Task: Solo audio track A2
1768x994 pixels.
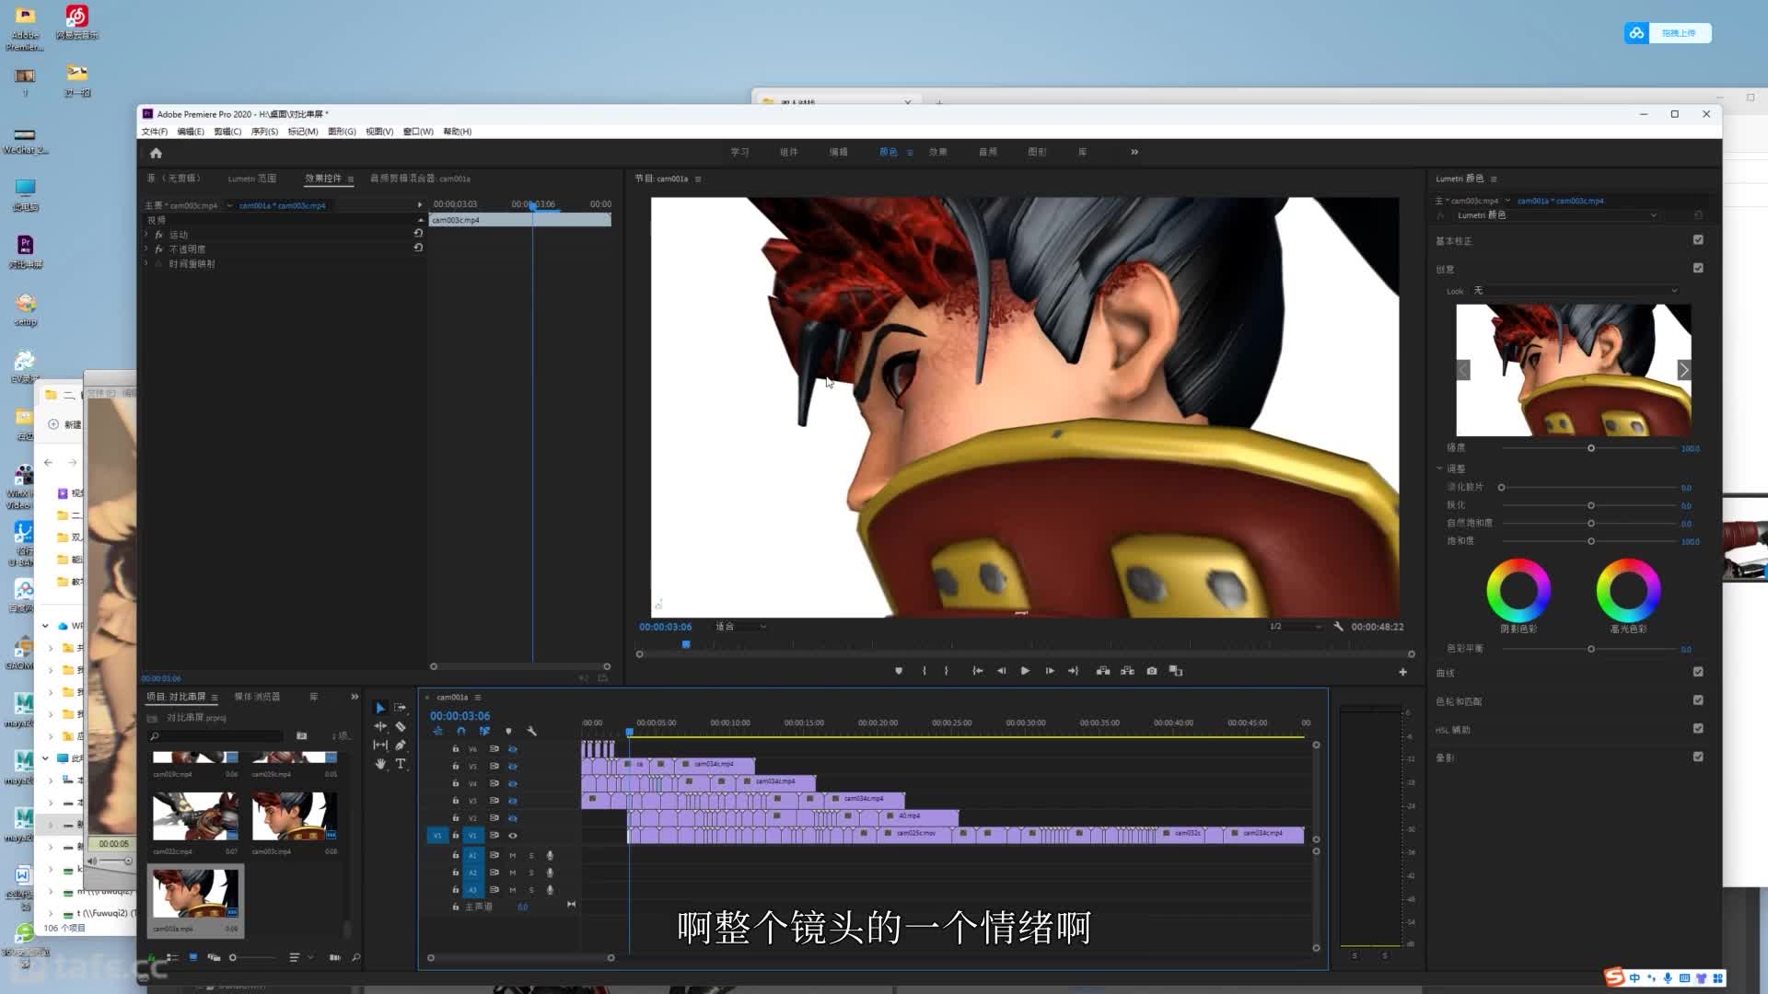Action: 531,873
